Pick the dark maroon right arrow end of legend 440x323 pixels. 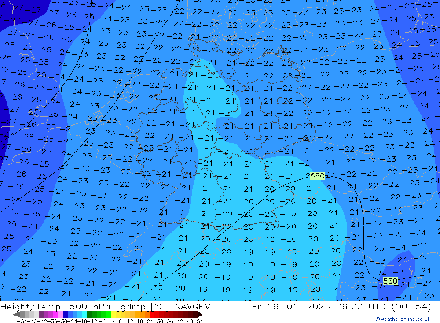coord(200,315)
